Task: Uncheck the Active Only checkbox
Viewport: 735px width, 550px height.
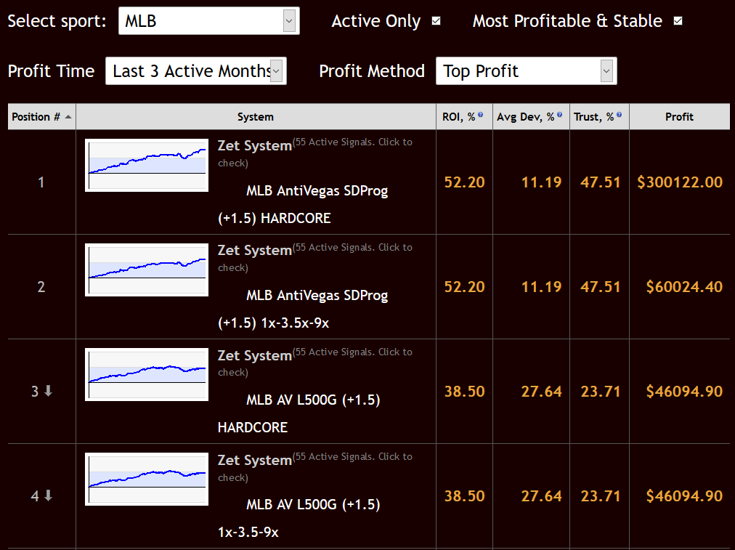Action: (436, 21)
